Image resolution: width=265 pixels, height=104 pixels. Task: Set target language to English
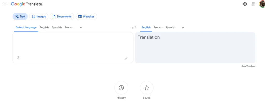pyautogui.click(x=146, y=27)
